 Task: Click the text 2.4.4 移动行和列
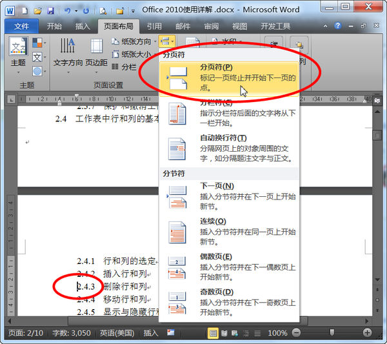(112, 299)
